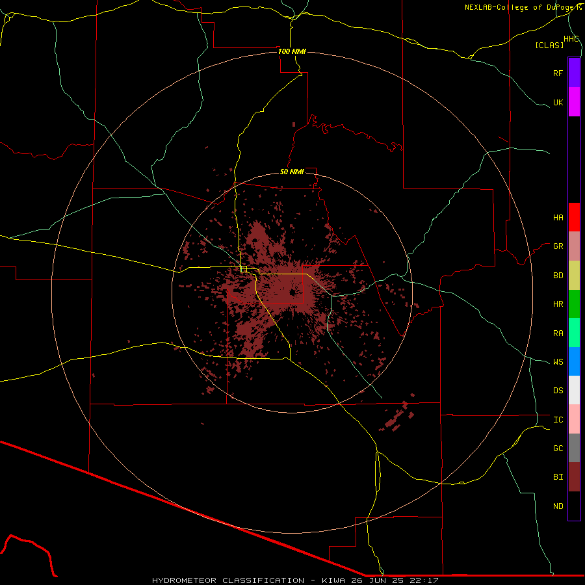
Task: Click the ND black legend block
Action: click(x=574, y=506)
